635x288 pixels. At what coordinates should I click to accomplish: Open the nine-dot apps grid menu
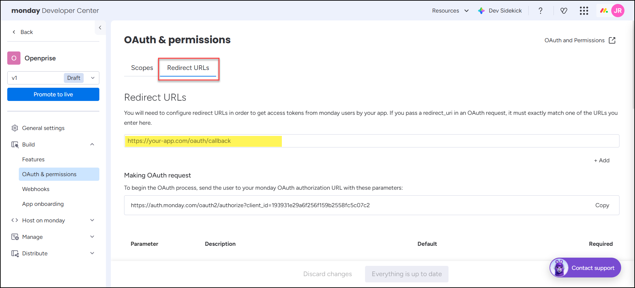[x=584, y=11]
